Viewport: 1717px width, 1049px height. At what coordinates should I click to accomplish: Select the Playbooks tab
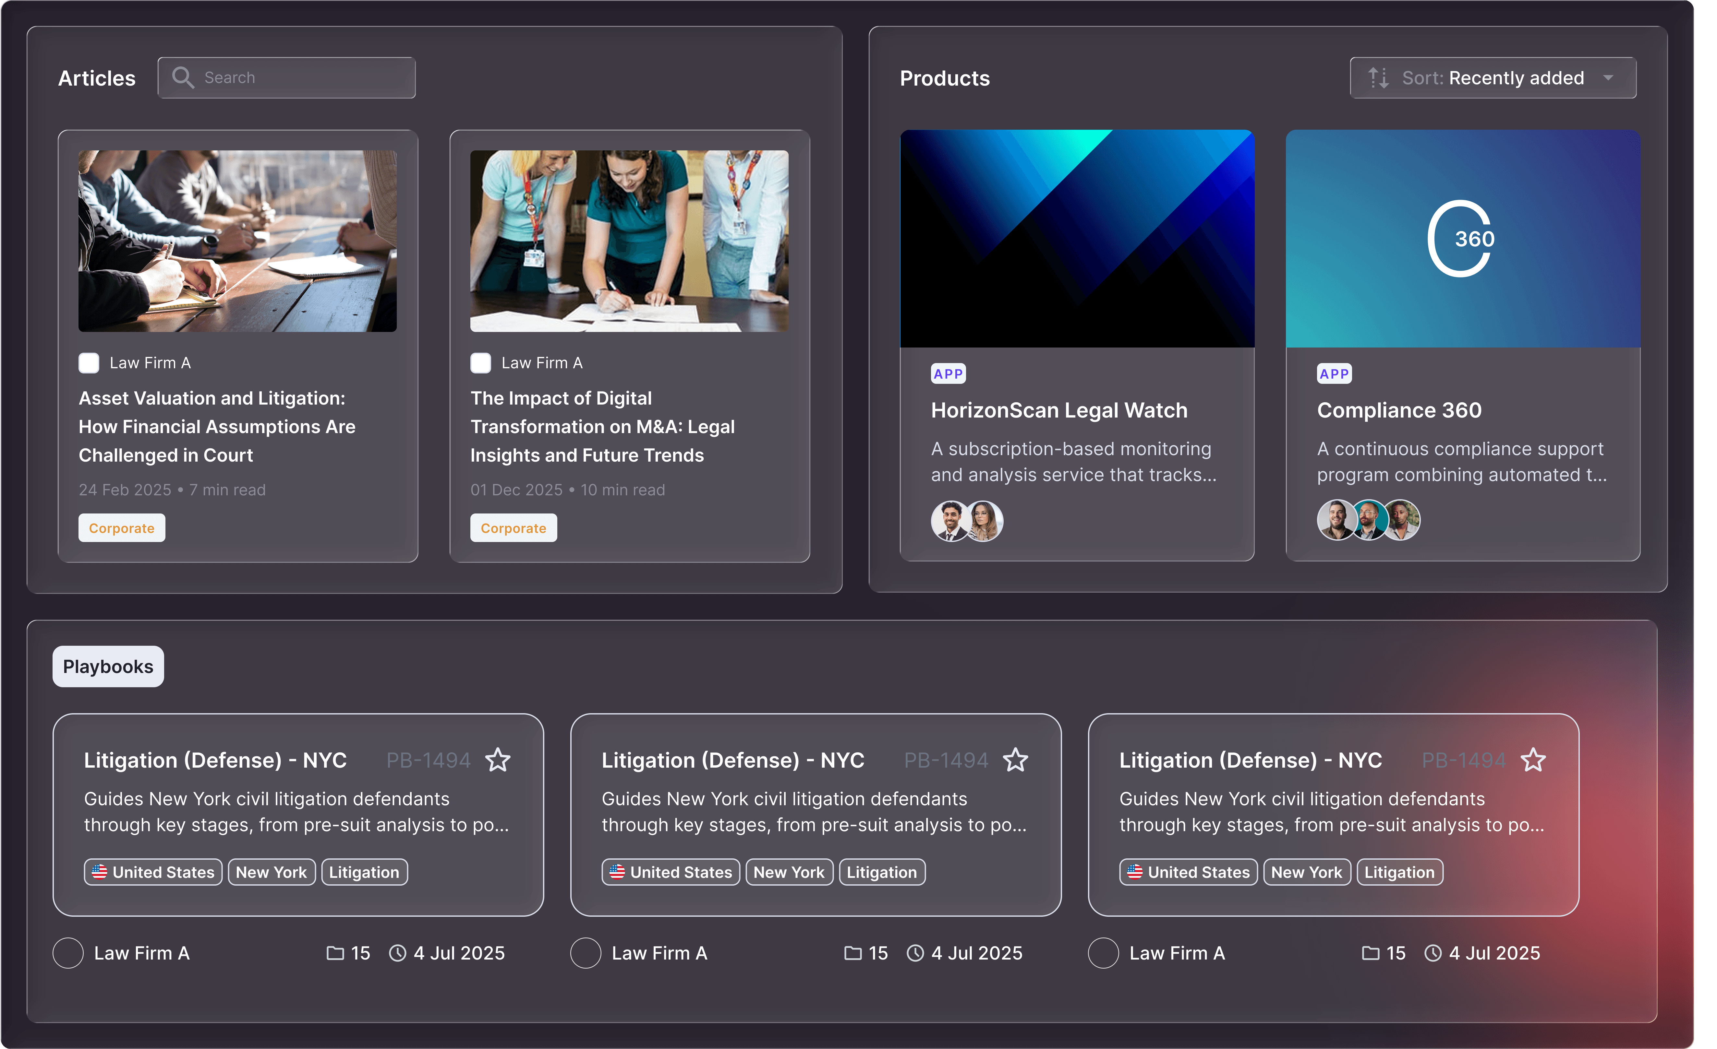pos(108,666)
